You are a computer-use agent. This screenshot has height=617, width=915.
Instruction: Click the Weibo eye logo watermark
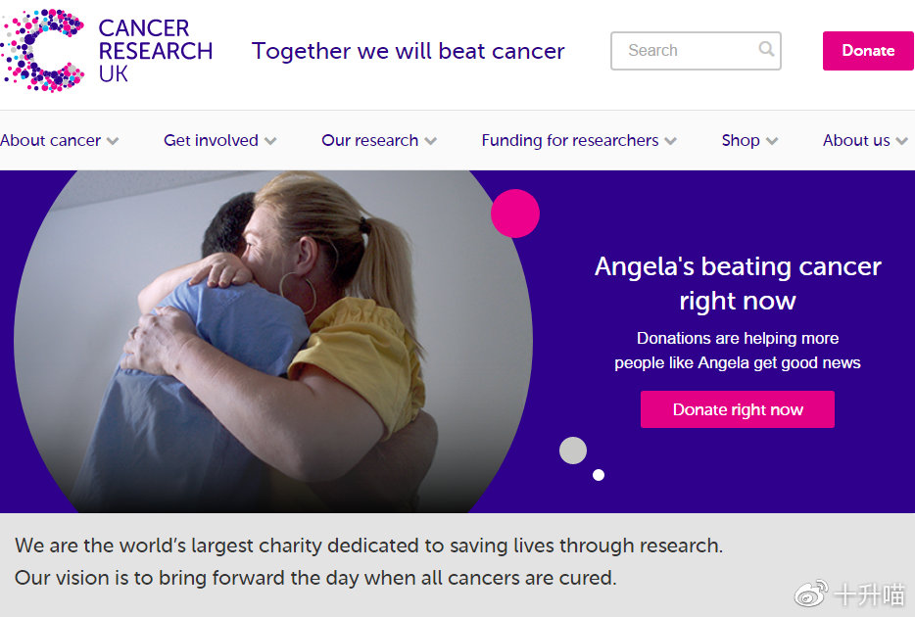[x=811, y=594]
